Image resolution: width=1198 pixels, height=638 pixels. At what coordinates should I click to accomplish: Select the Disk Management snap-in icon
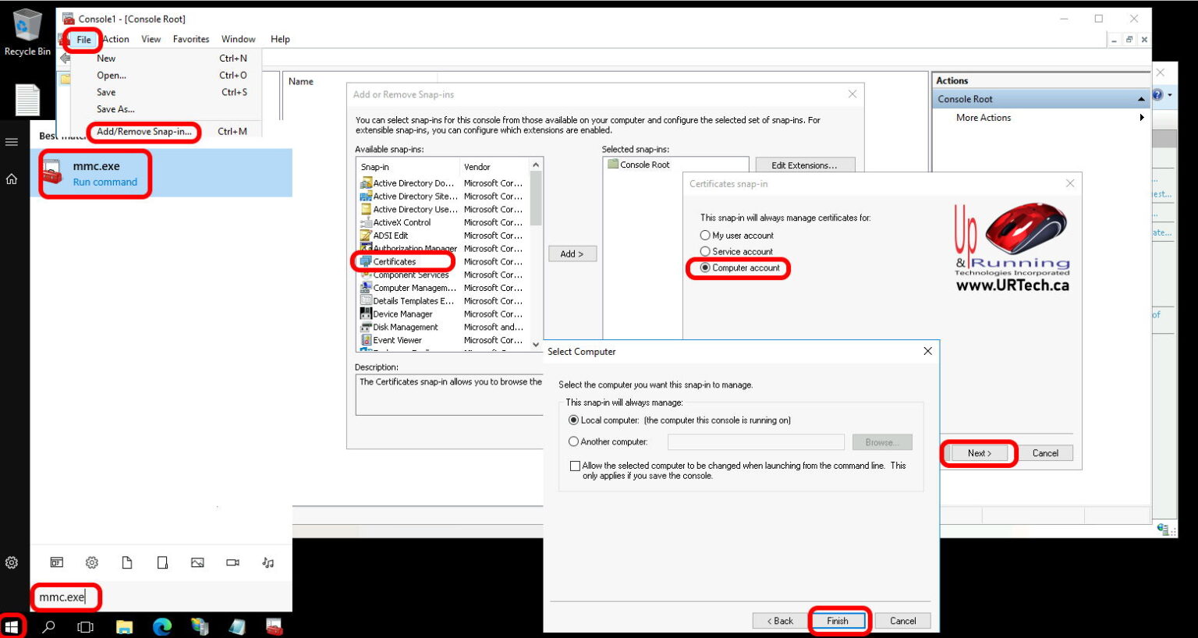coord(367,327)
